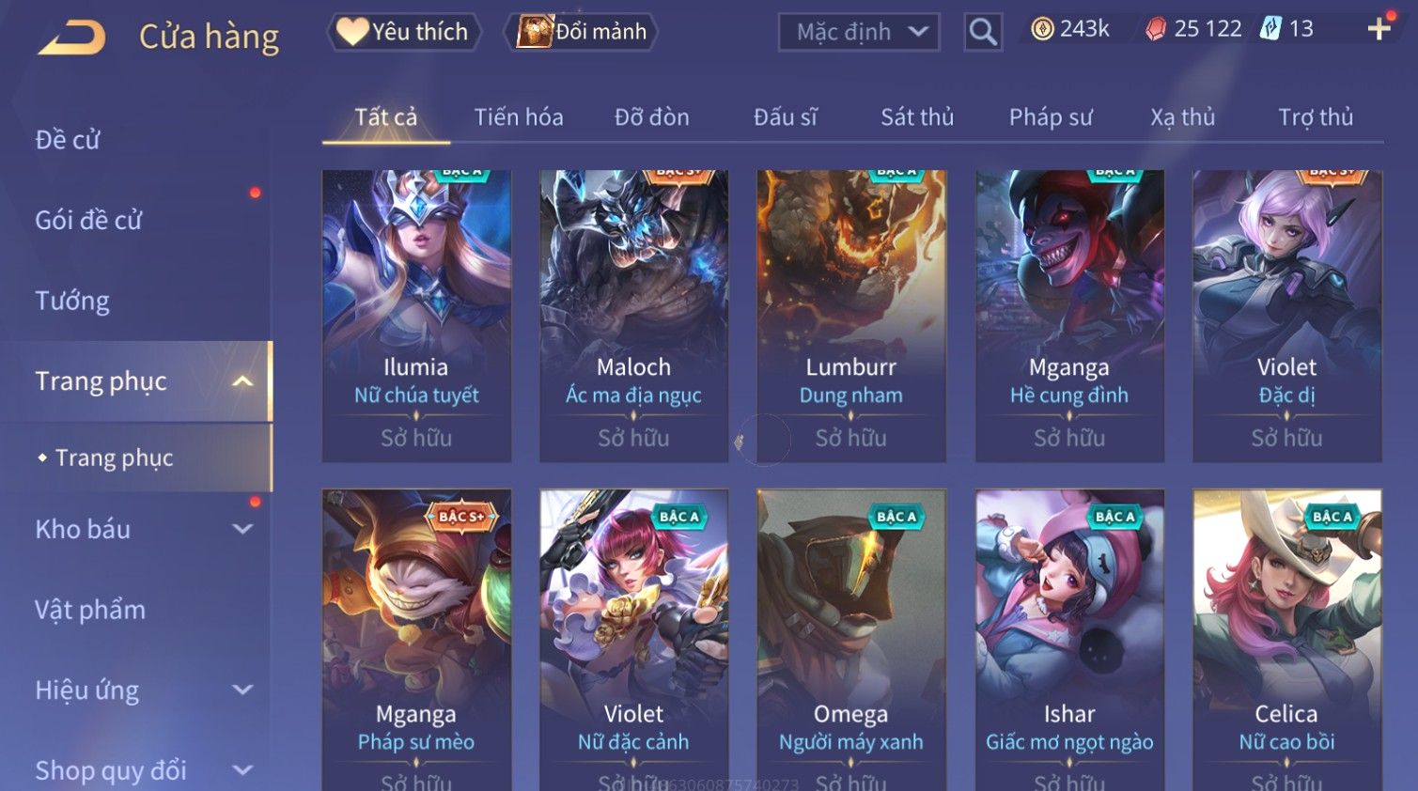
Task: Collapse the Trang phục sidebar section
Action: (242, 381)
